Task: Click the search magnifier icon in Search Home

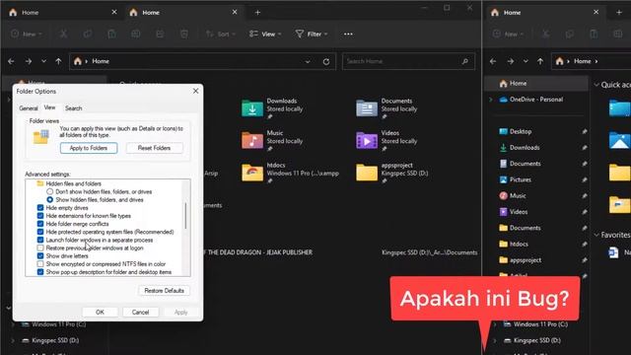Action: pyautogui.click(x=464, y=61)
